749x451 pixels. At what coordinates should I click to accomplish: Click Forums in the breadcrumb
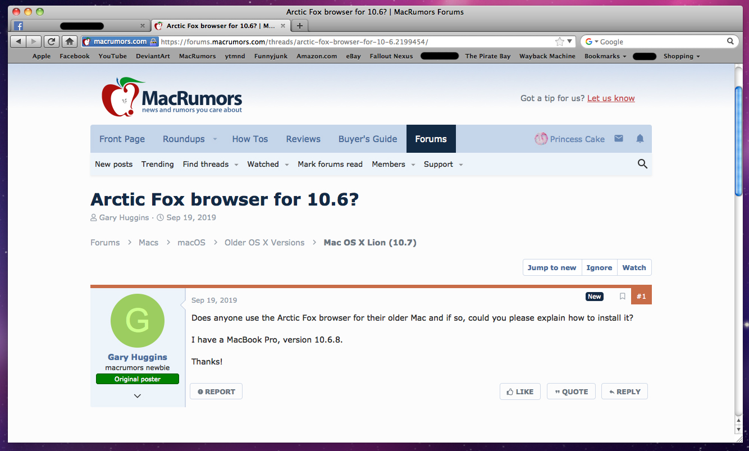click(105, 243)
